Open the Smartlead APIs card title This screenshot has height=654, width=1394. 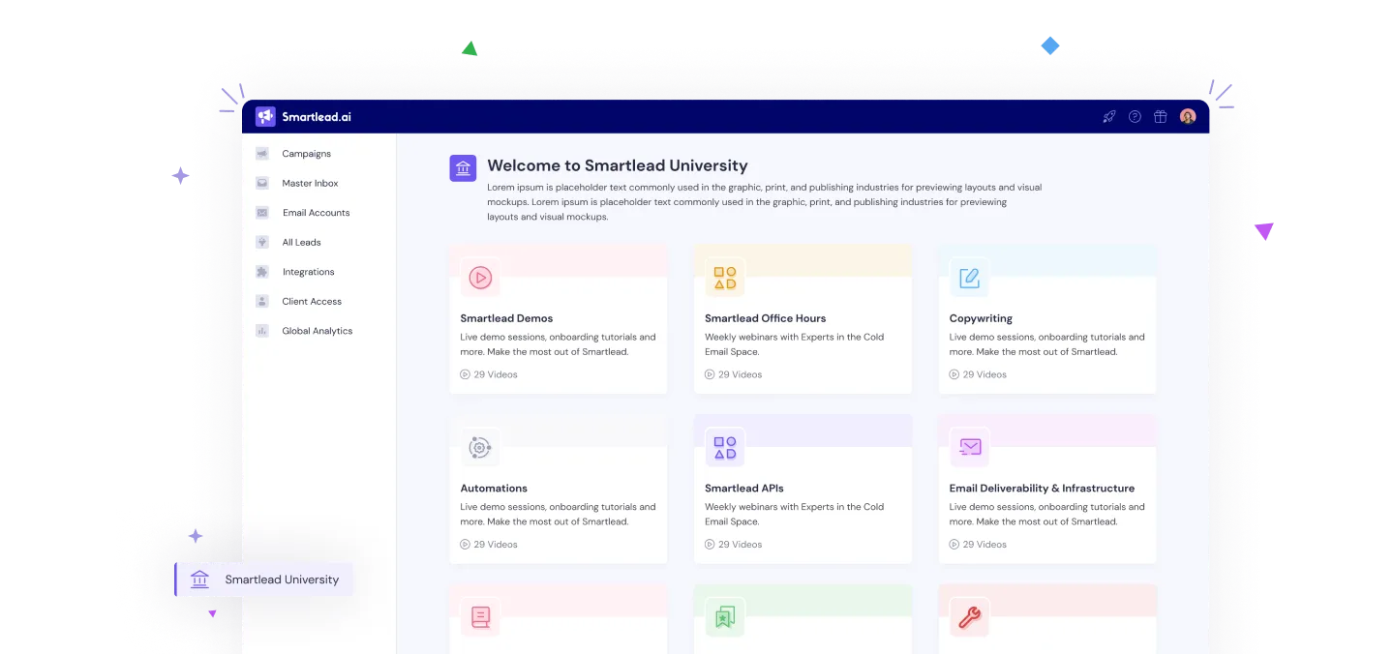[744, 488]
